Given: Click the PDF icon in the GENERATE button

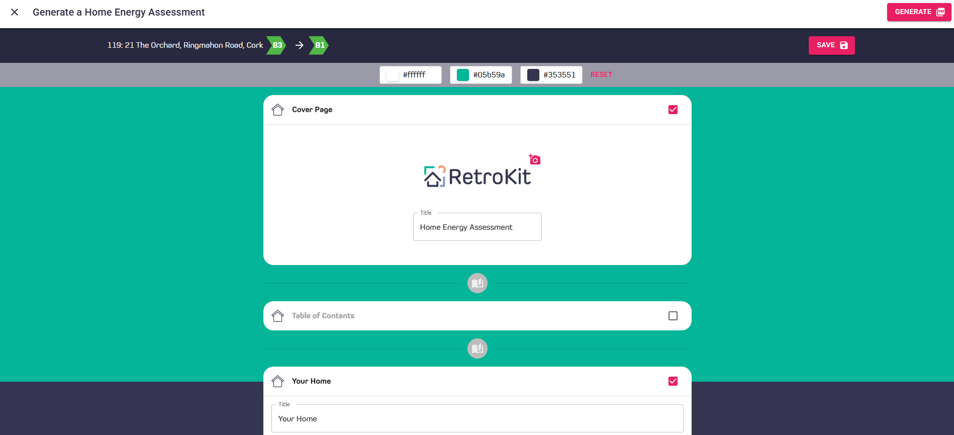Looking at the screenshot, I should click(x=940, y=12).
